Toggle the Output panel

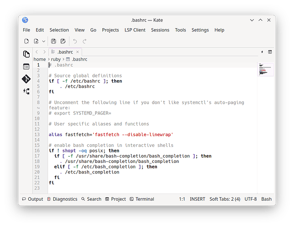coord(32,199)
